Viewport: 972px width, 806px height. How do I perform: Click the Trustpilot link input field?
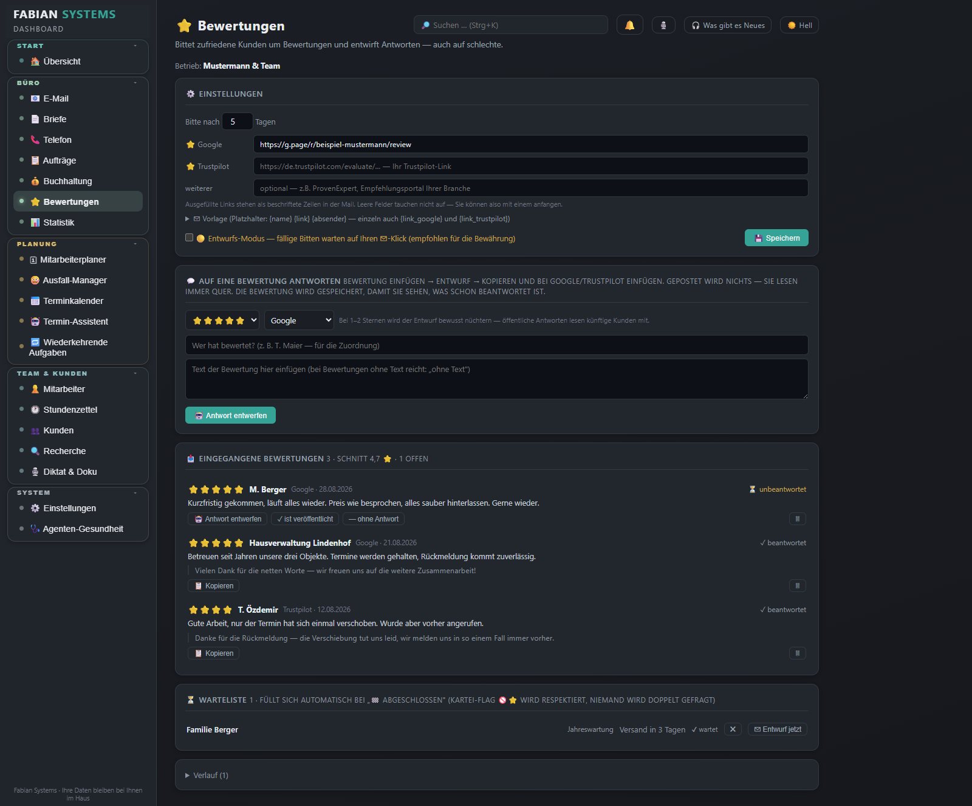[x=530, y=166]
